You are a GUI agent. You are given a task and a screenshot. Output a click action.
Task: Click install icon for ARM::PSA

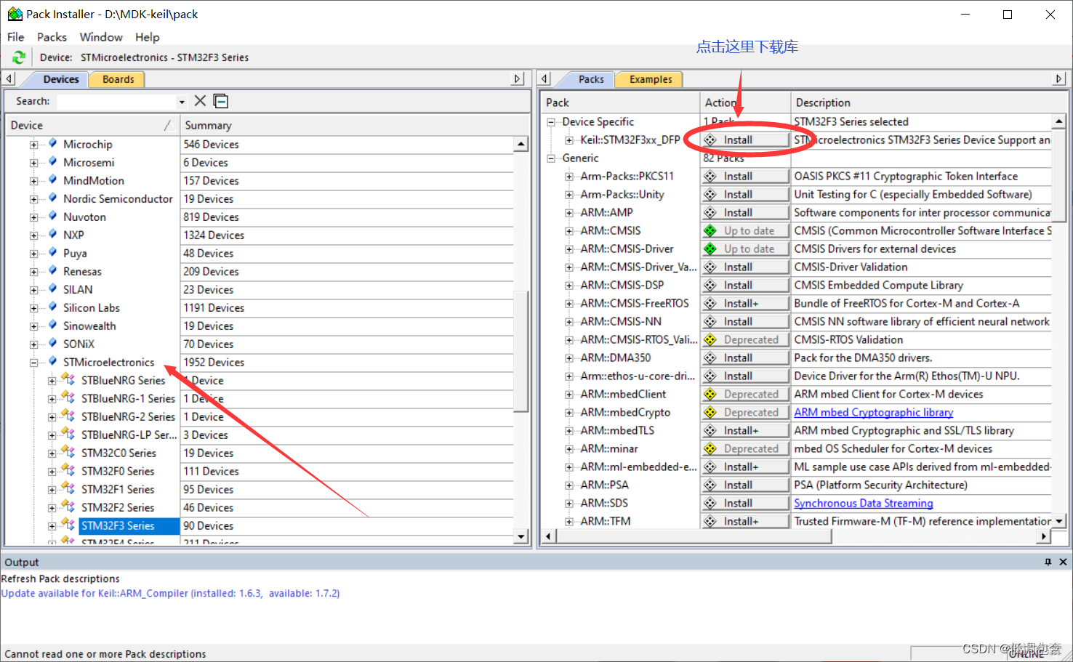coord(710,485)
